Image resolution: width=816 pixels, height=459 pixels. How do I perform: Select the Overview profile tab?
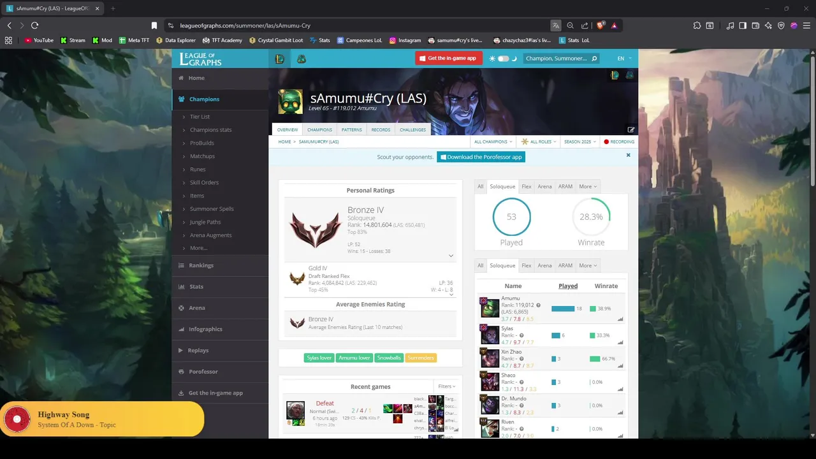pyautogui.click(x=287, y=130)
